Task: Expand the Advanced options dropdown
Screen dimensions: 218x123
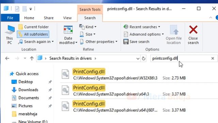Action: point(143,34)
